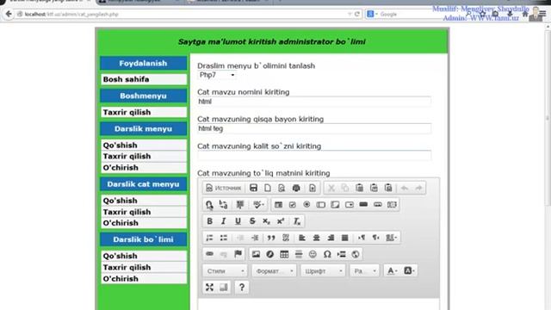Open the spell check dropdown
This screenshot has height=310, width=551.
[x=258, y=205]
